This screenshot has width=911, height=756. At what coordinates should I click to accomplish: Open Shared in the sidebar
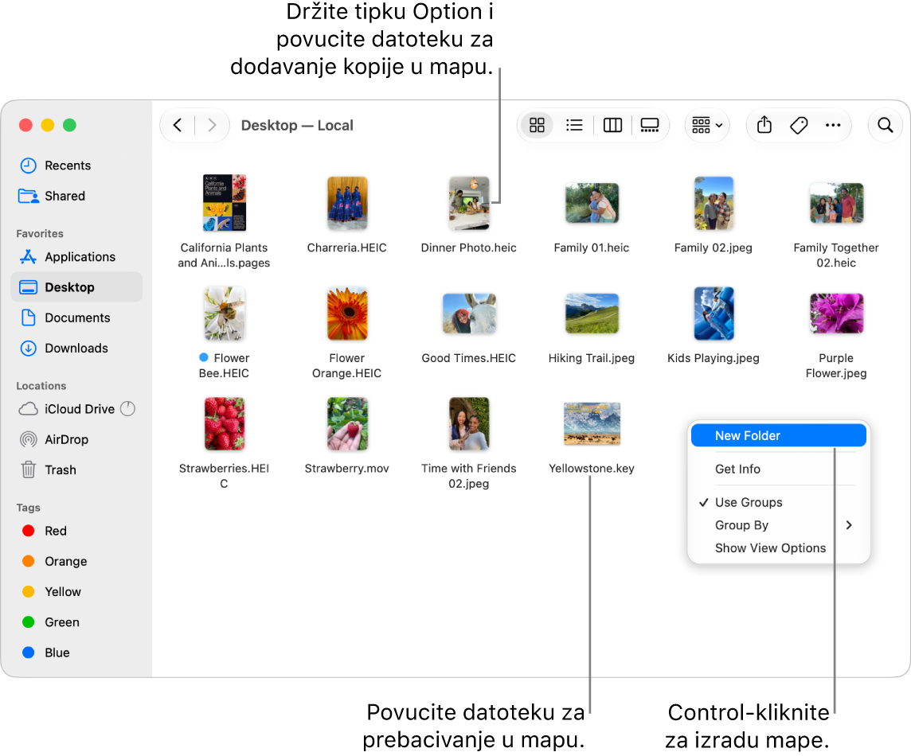(x=76, y=196)
